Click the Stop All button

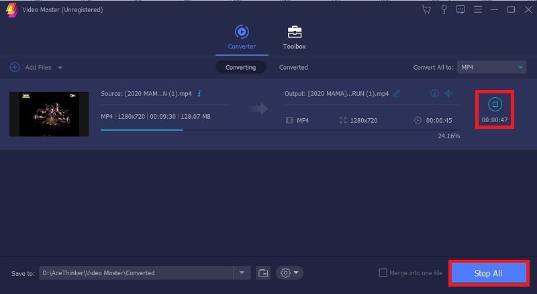coord(489,273)
